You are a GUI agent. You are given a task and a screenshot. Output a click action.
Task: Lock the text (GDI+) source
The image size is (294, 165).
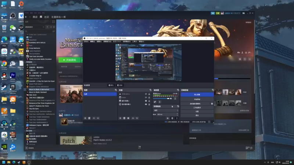coord(149,94)
